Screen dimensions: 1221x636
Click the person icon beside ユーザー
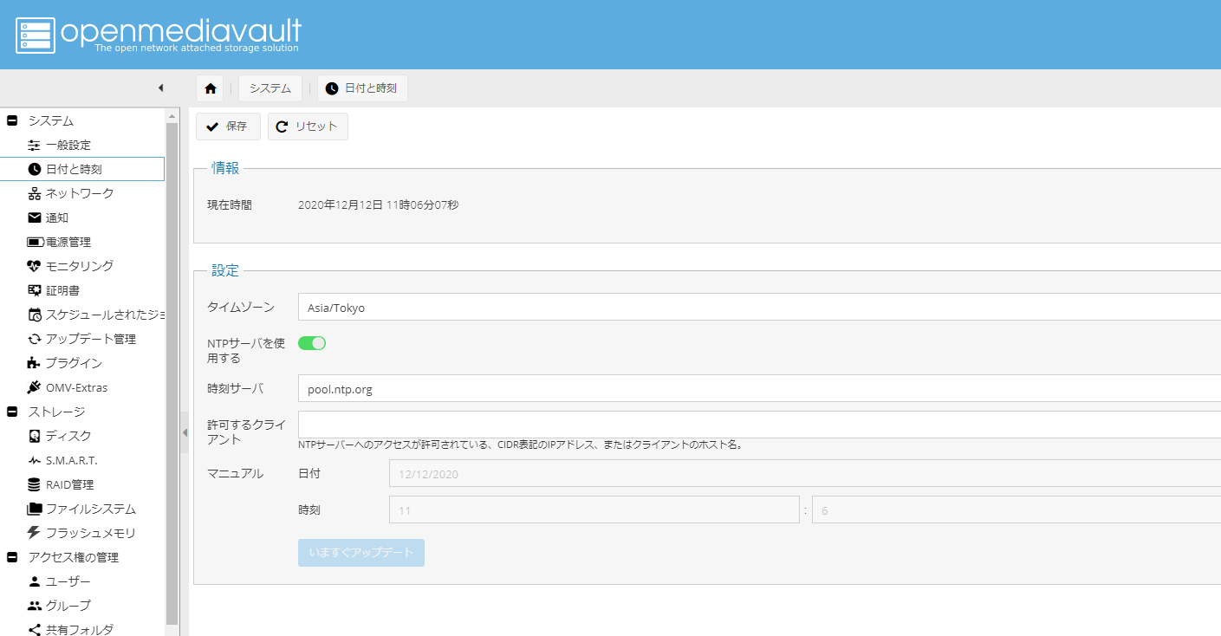pyautogui.click(x=35, y=581)
